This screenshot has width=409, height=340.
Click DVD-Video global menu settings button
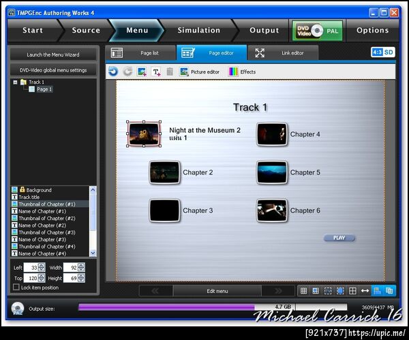pyautogui.click(x=53, y=70)
